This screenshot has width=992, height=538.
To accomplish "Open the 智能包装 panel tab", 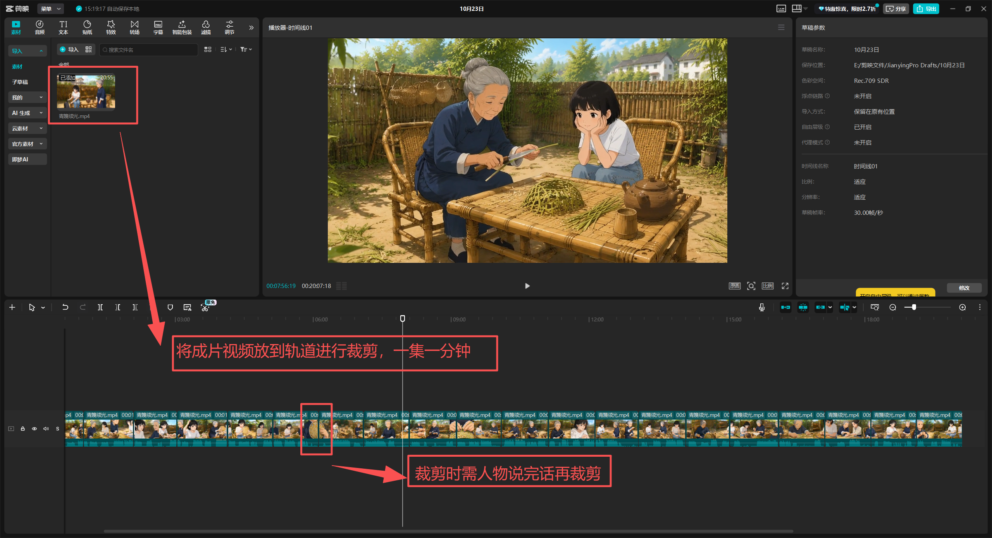I will (x=182, y=27).
